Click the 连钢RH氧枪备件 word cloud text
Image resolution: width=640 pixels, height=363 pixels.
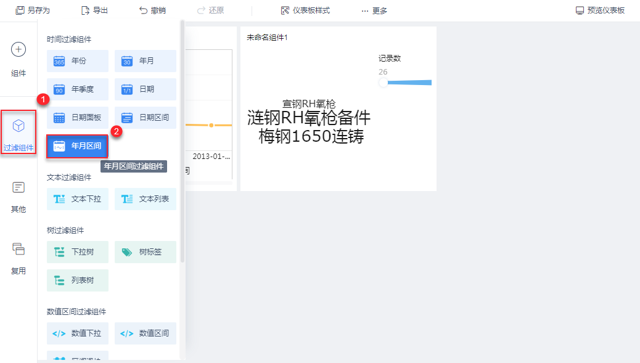(x=308, y=118)
